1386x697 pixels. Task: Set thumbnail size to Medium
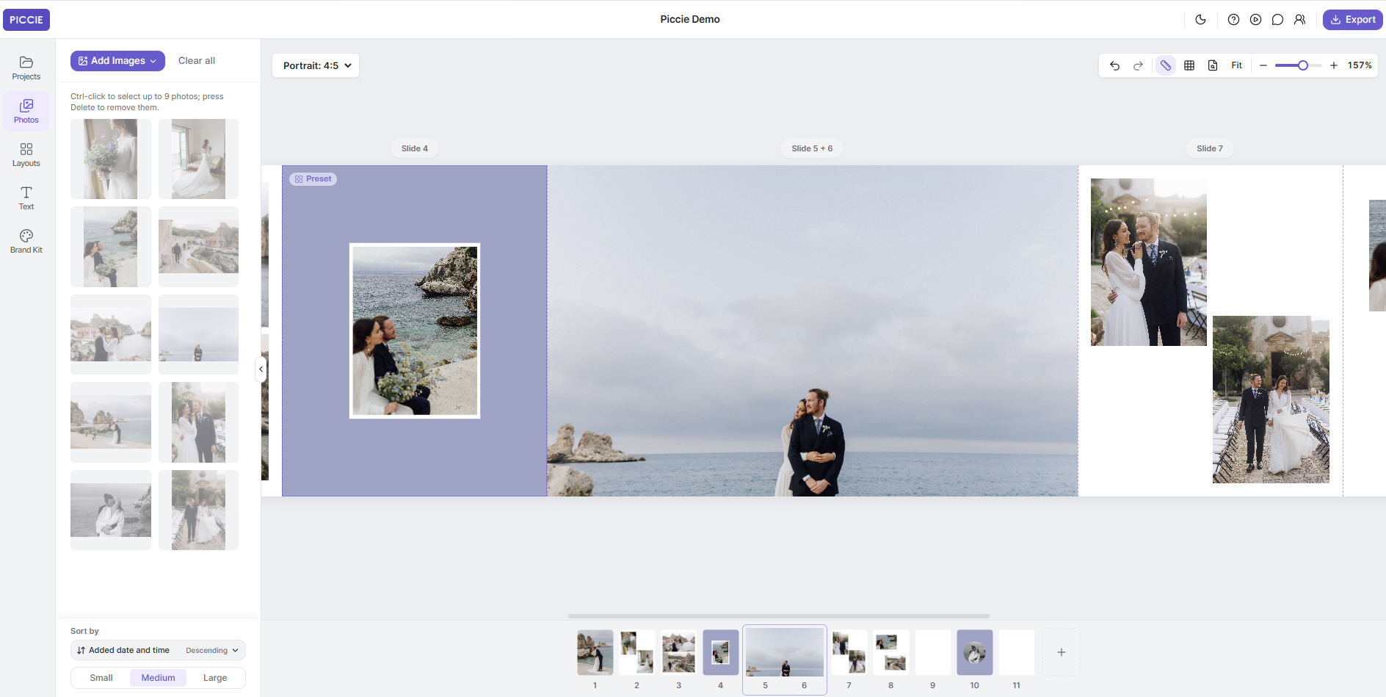(159, 678)
